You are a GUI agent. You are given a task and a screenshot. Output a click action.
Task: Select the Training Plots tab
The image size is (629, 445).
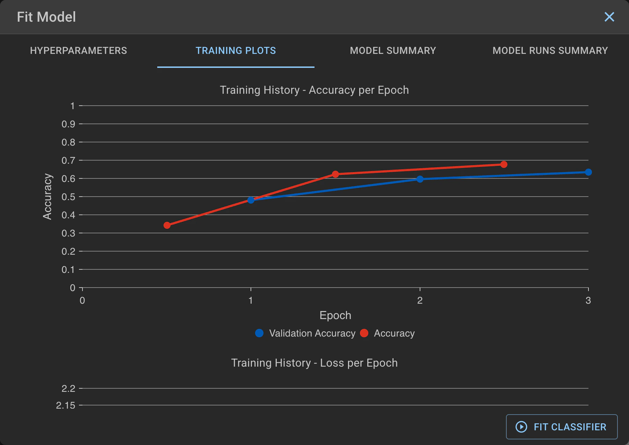(236, 51)
